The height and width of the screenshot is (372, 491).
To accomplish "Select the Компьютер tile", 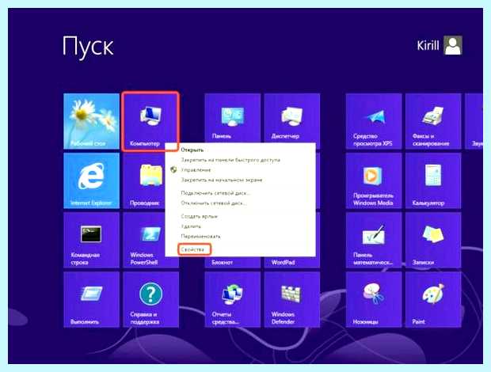I will click(150, 121).
